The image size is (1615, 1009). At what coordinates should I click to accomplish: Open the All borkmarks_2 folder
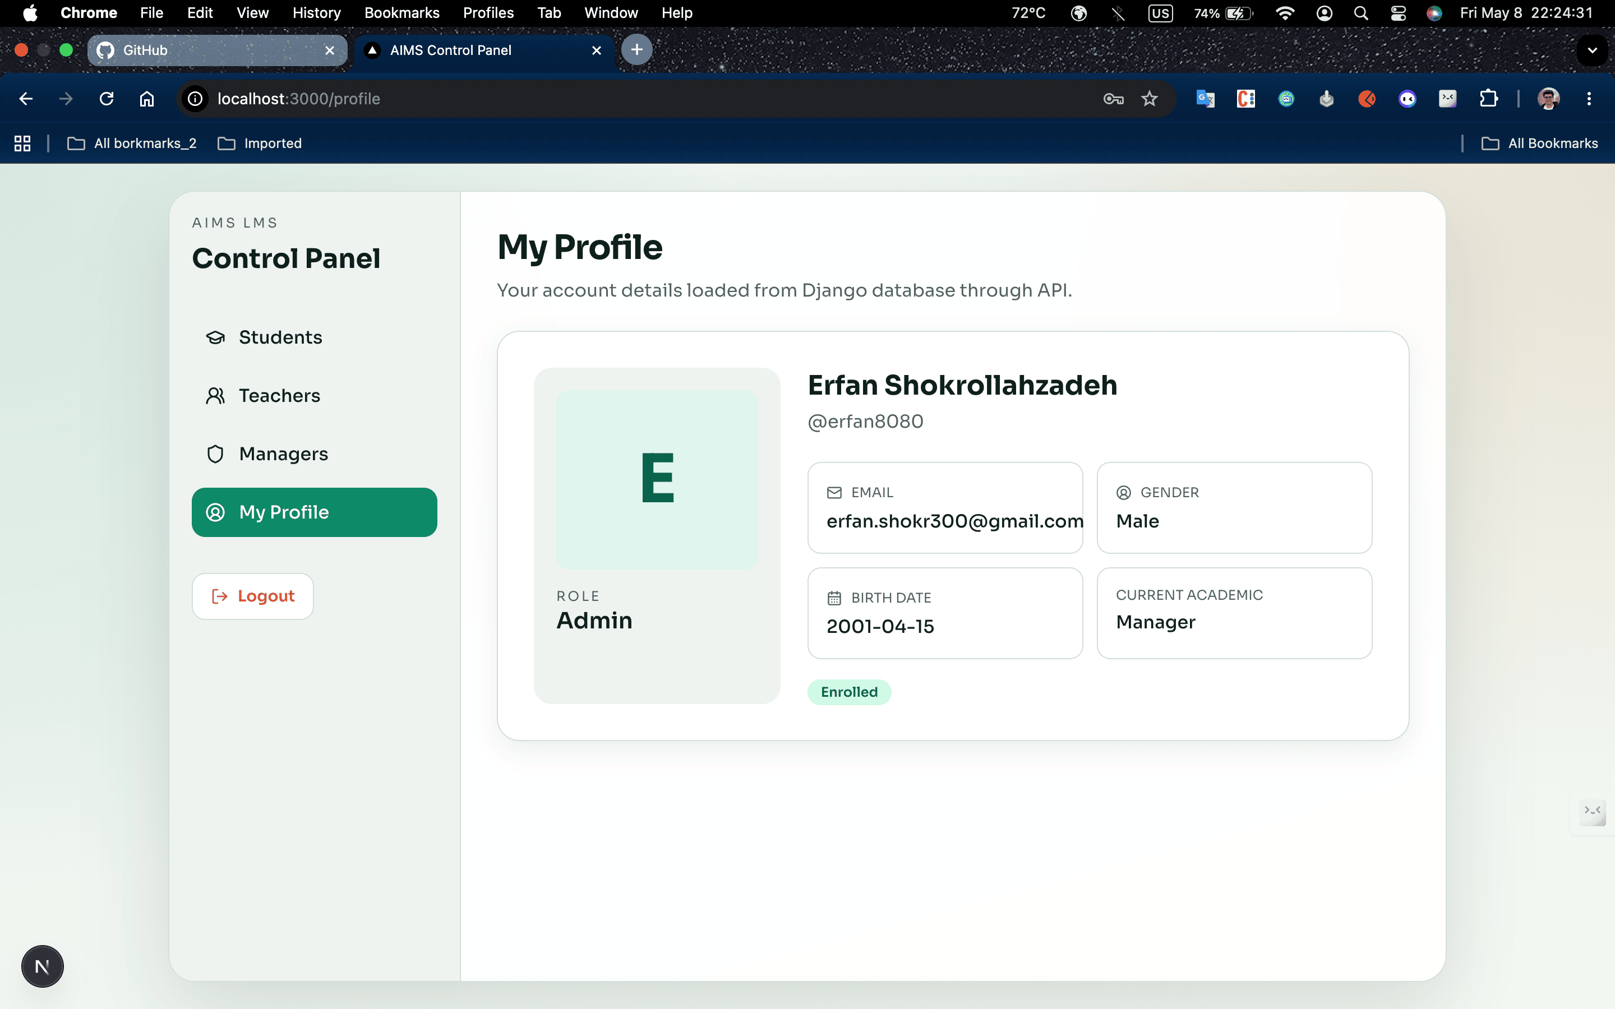(x=132, y=144)
